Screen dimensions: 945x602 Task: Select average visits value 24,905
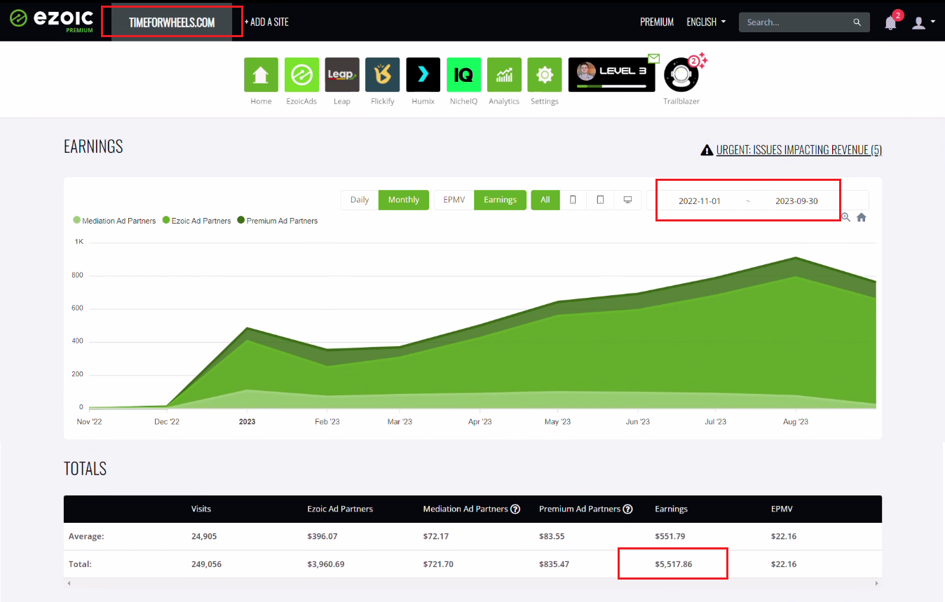[204, 536]
